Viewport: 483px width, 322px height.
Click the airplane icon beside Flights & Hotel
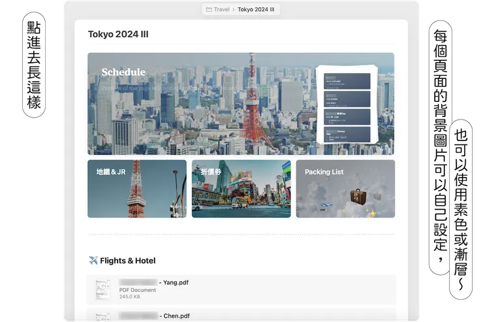pos(93,261)
